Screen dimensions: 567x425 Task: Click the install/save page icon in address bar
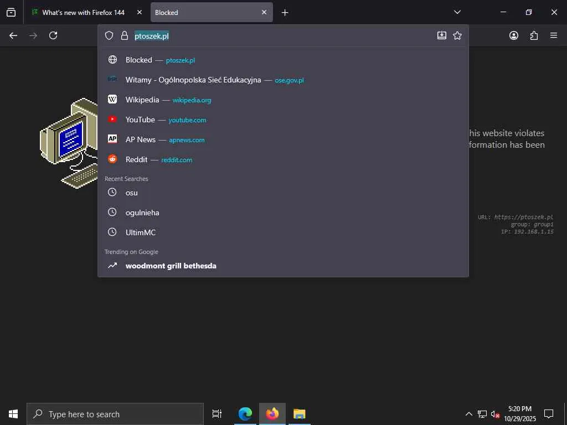point(441,35)
